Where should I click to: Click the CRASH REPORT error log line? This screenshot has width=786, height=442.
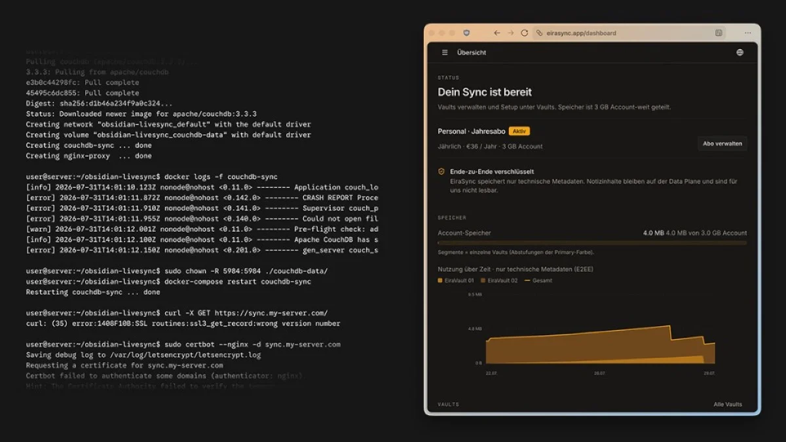202,198
